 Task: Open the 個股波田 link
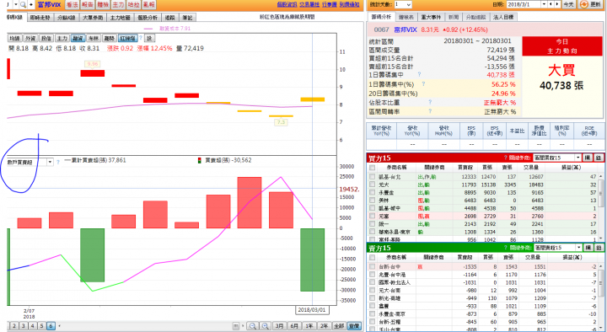[287, 4]
